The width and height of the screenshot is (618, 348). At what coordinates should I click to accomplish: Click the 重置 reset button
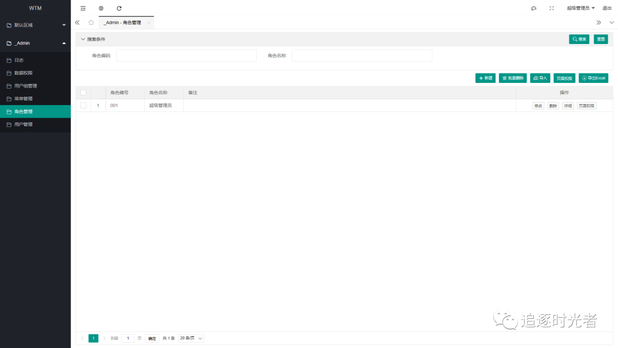601,39
